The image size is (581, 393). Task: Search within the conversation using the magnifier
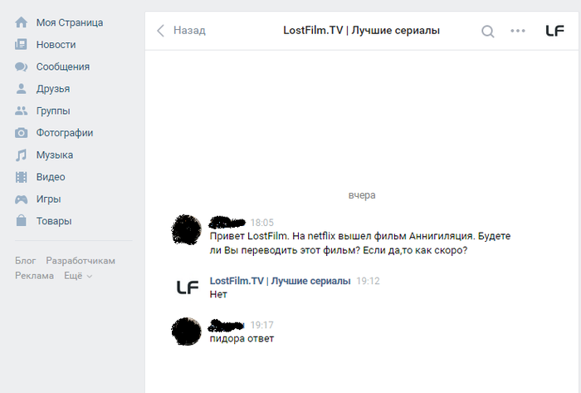[x=488, y=32]
